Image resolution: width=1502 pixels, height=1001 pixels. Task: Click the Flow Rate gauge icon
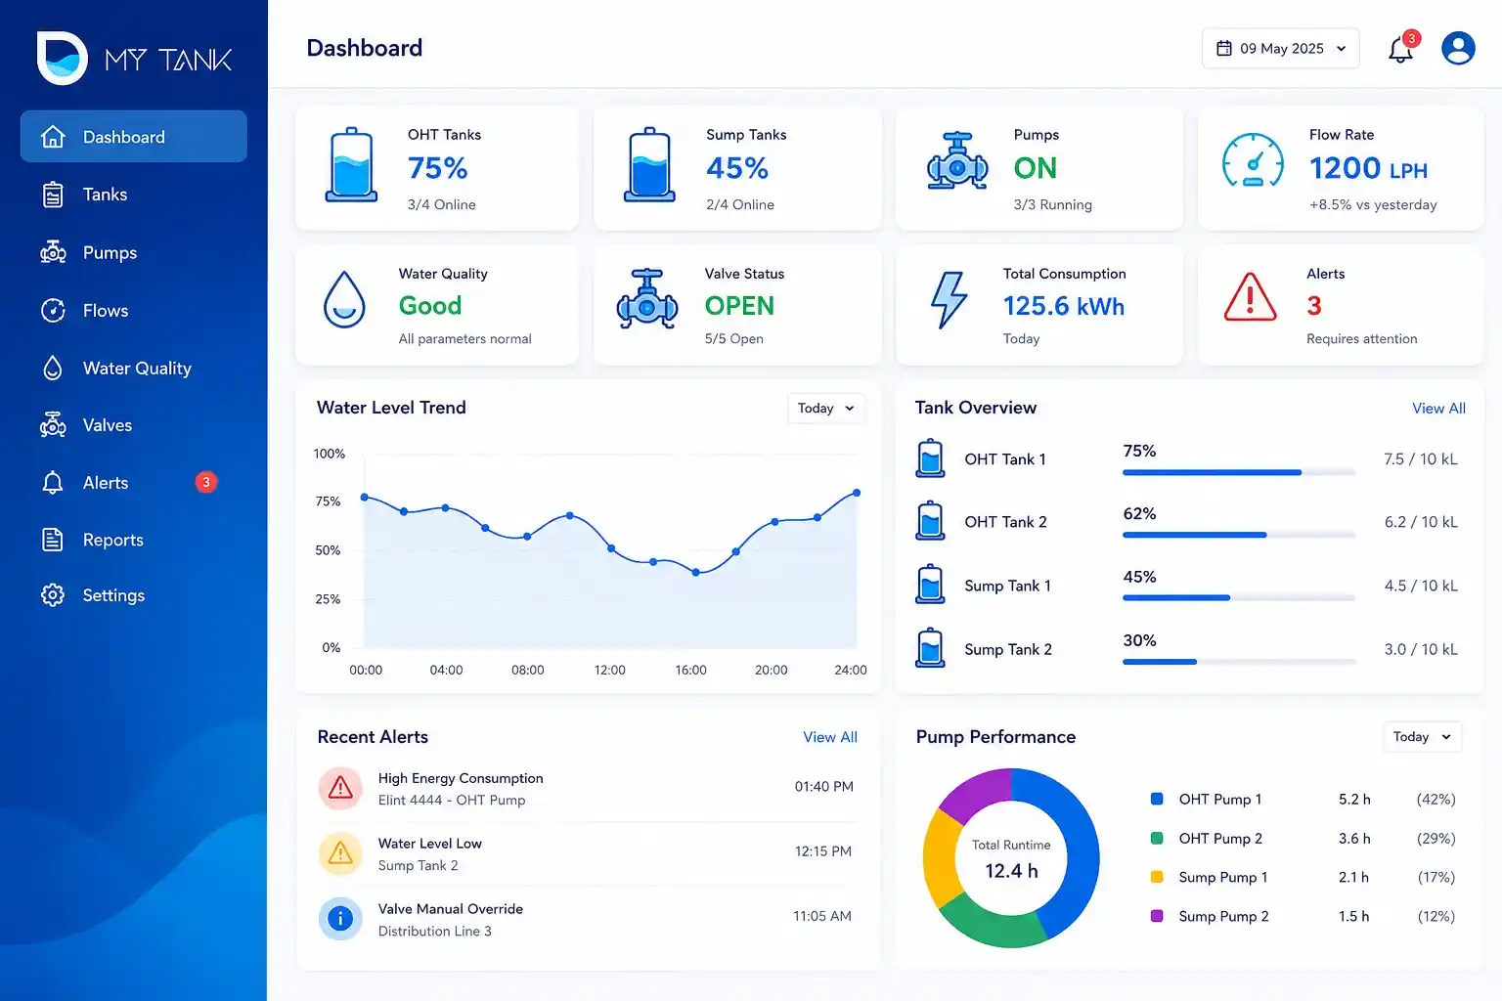(1253, 161)
